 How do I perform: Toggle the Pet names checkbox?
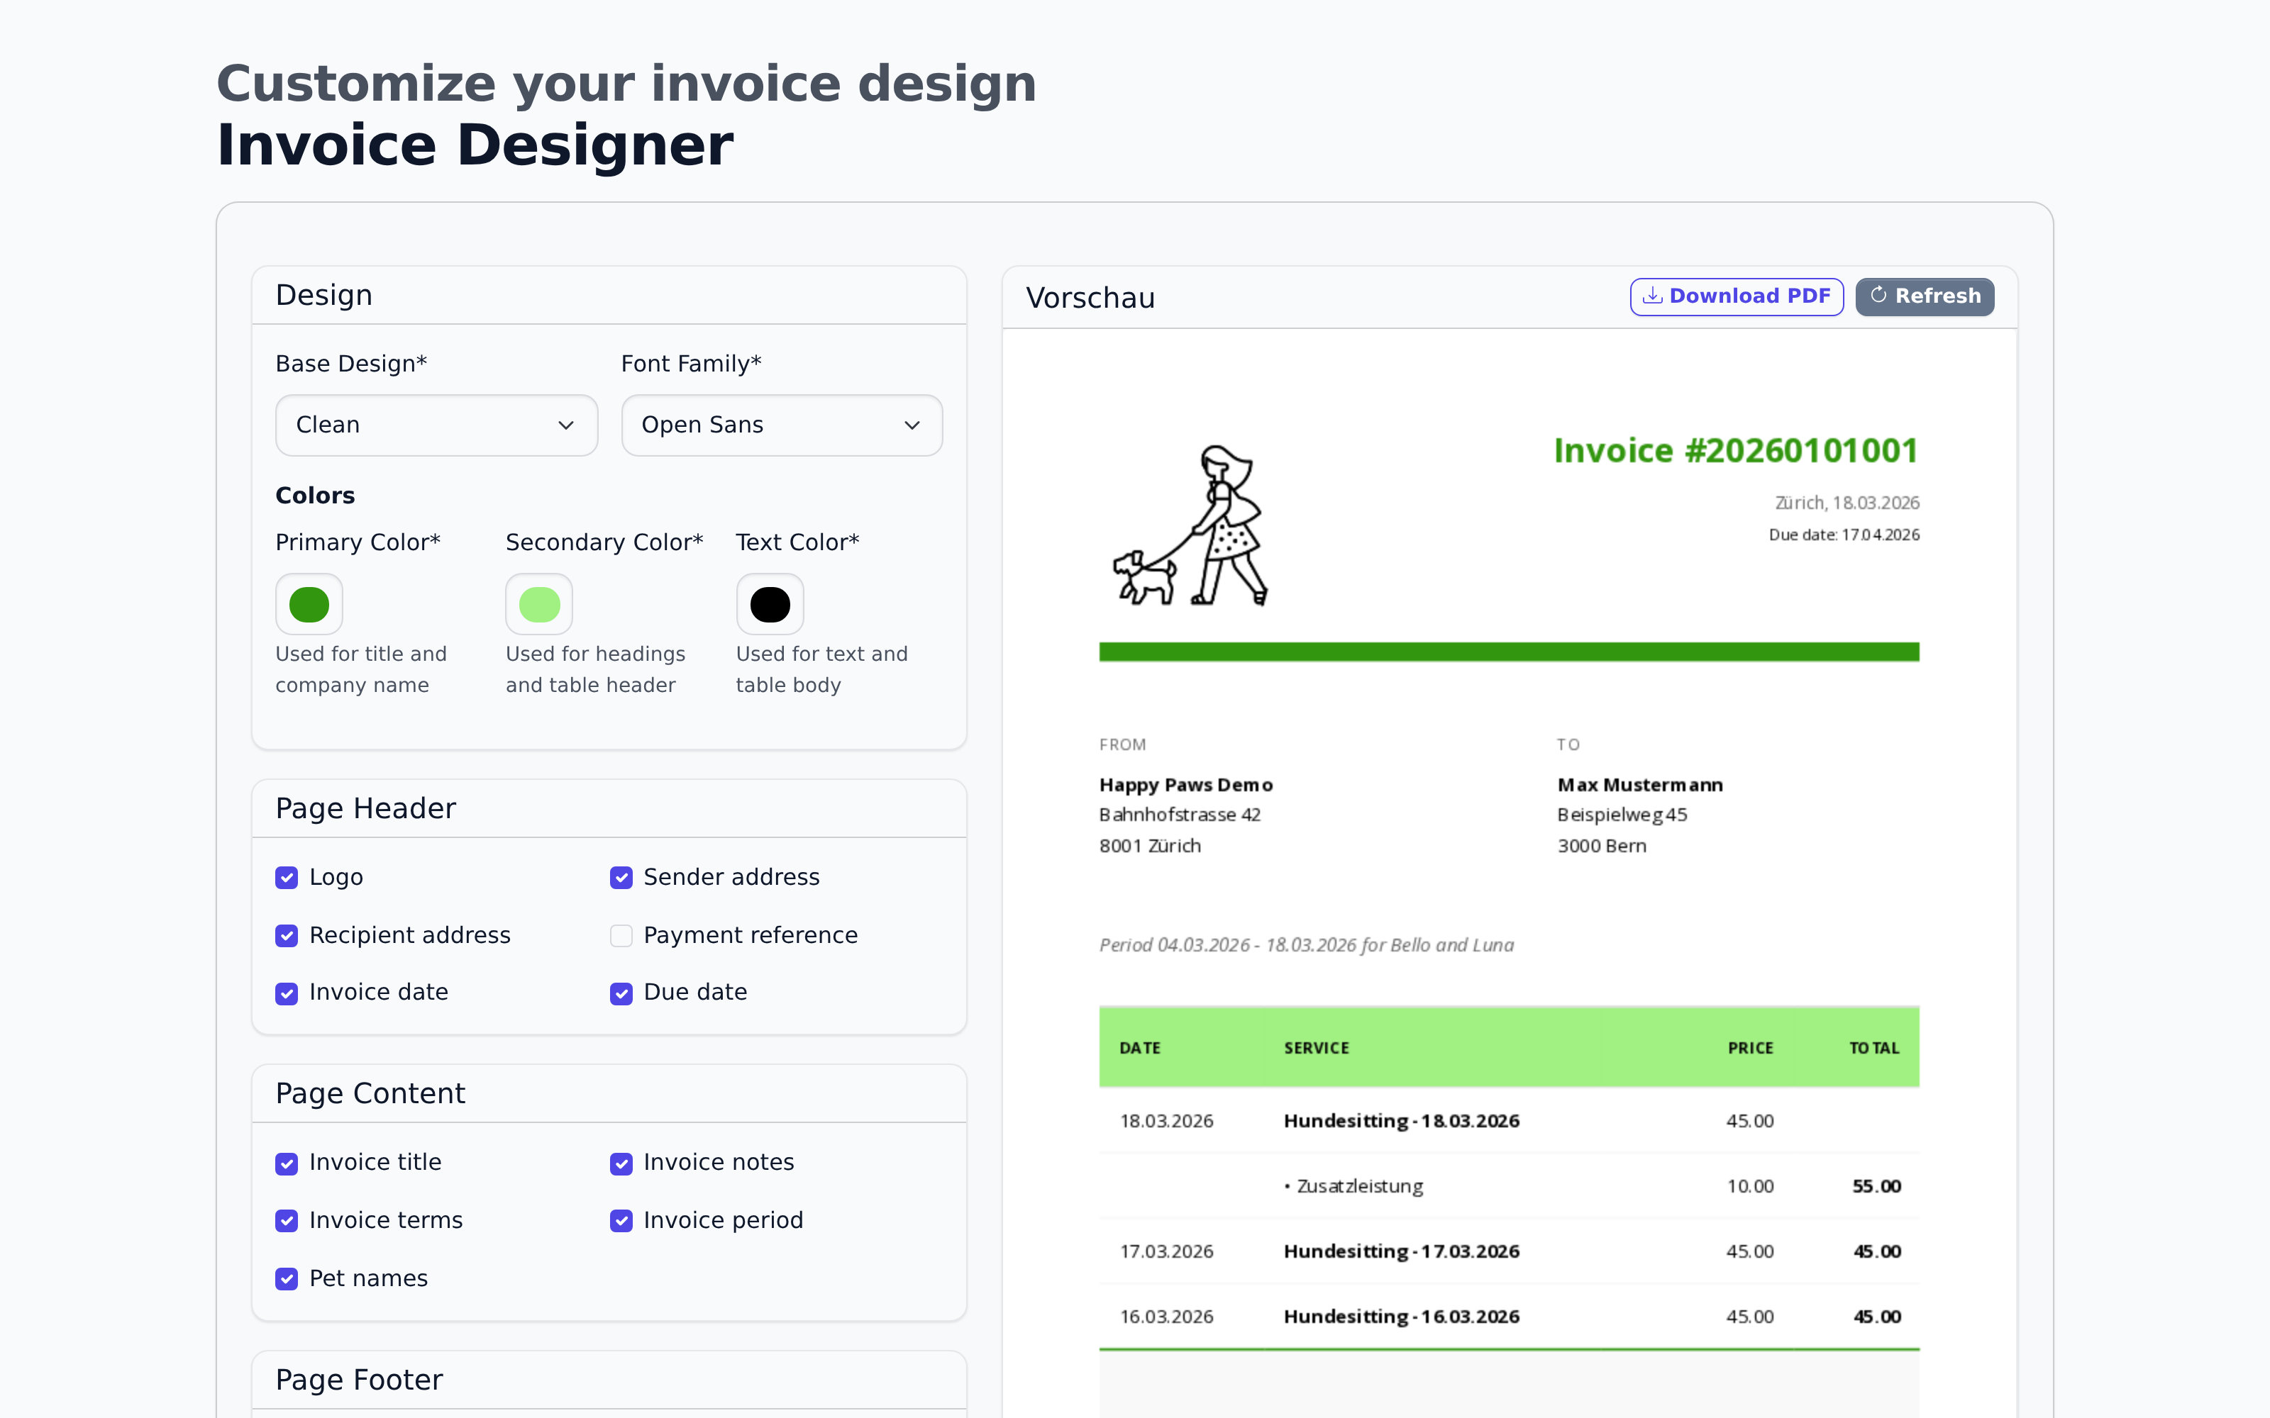click(286, 1279)
